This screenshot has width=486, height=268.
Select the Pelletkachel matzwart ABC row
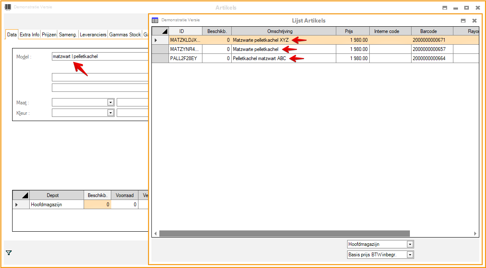tap(259, 58)
